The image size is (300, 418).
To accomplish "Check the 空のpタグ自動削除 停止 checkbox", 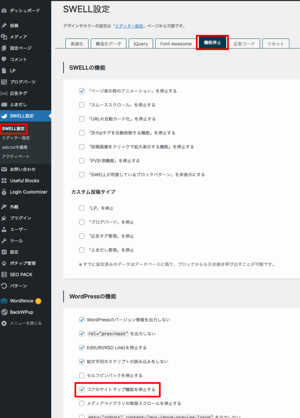I will (x=82, y=133).
